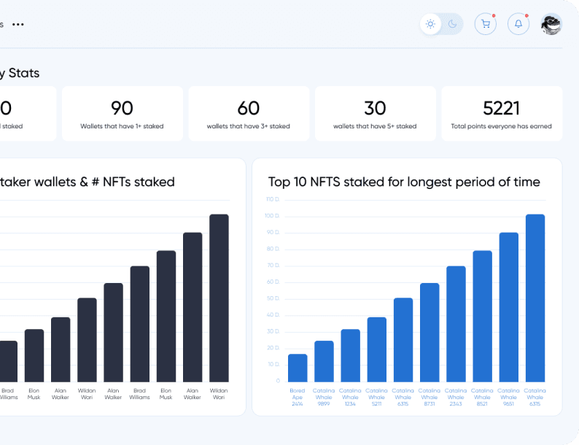The image size is (579, 445).
Task: Click the 30 wallets 5+ staked card
Action: 375,113
